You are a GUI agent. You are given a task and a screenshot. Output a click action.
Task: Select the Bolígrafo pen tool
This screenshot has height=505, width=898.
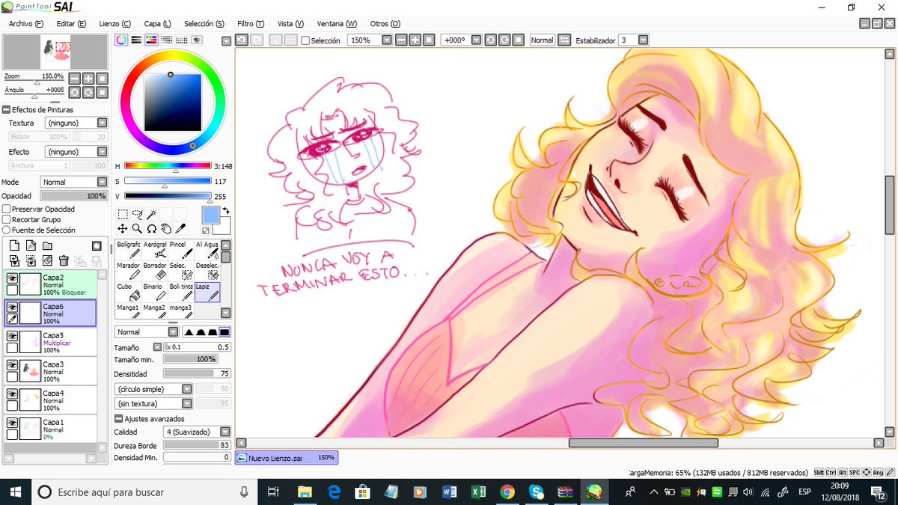[128, 250]
